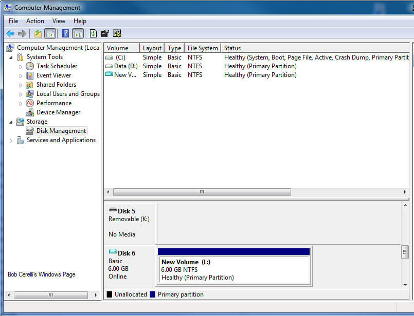Screen dimensions: 414x316
Task: Click the Back arrow toolbar icon
Action: click(x=10, y=34)
